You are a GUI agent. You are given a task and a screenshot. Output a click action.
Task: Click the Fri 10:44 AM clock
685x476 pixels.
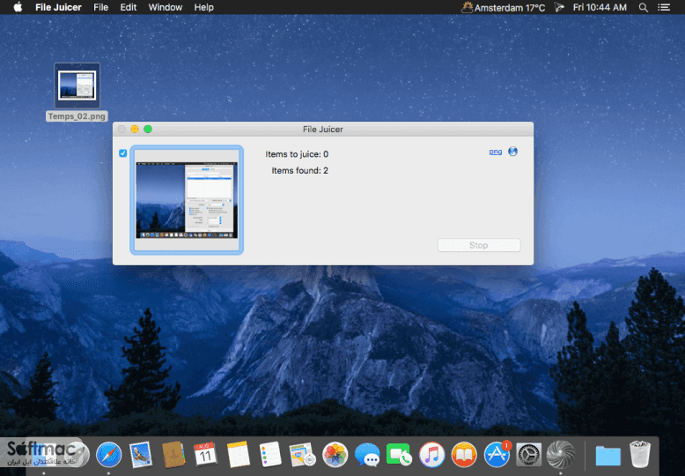[600, 7]
